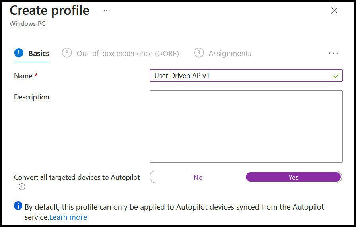Click the 'Name' field label

tap(23, 76)
